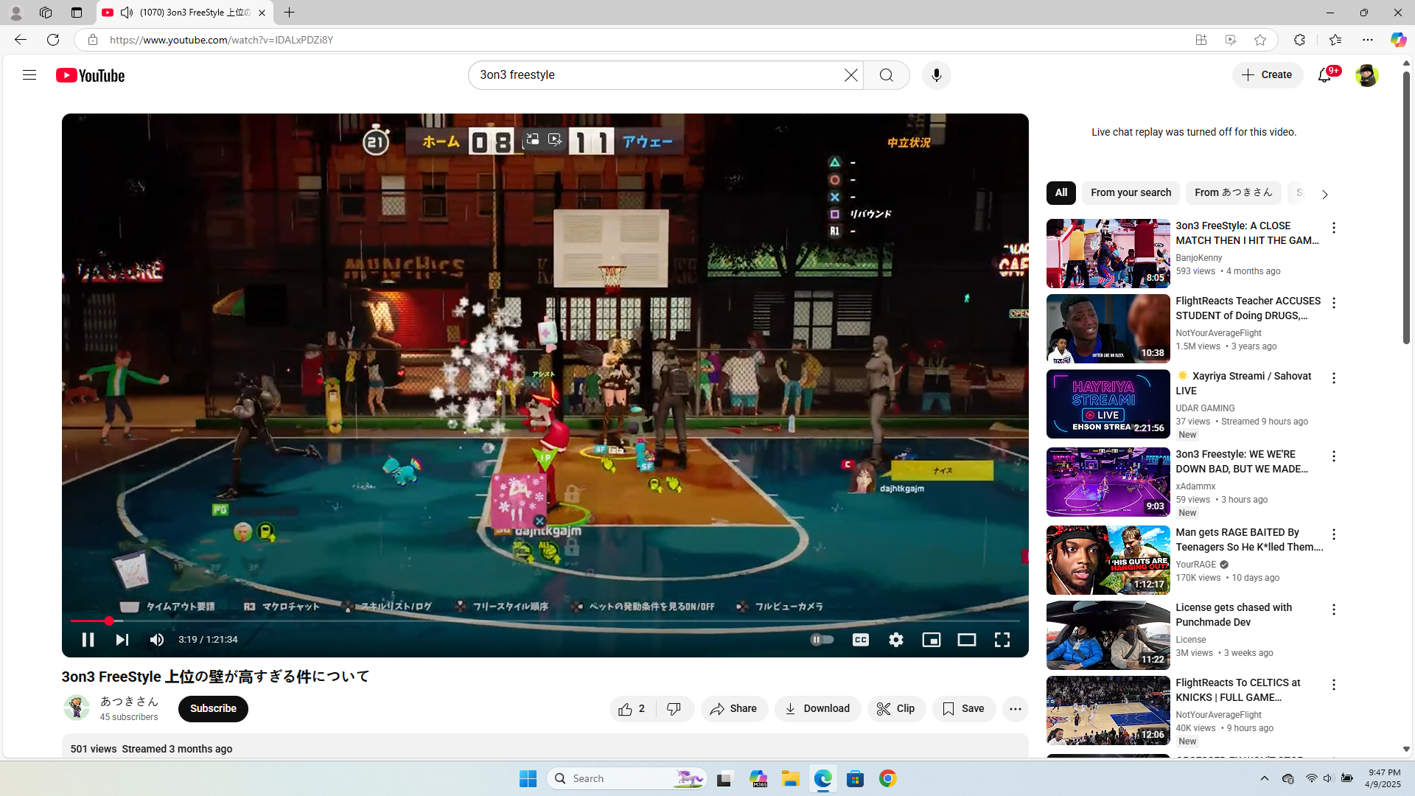Mute the video player volume
The height and width of the screenshot is (796, 1415).
coord(157,640)
